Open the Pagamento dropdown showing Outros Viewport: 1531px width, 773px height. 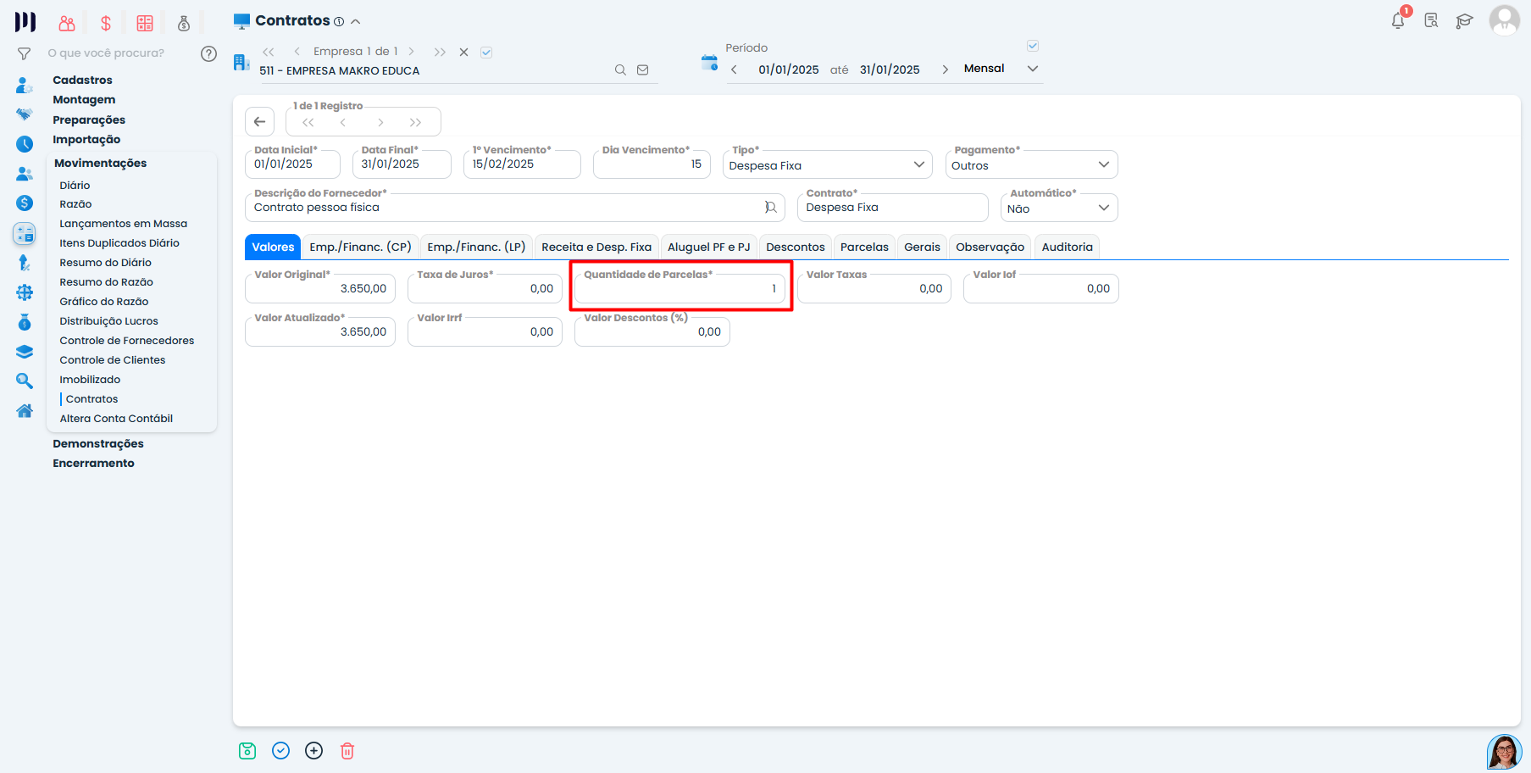pos(1031,165)
